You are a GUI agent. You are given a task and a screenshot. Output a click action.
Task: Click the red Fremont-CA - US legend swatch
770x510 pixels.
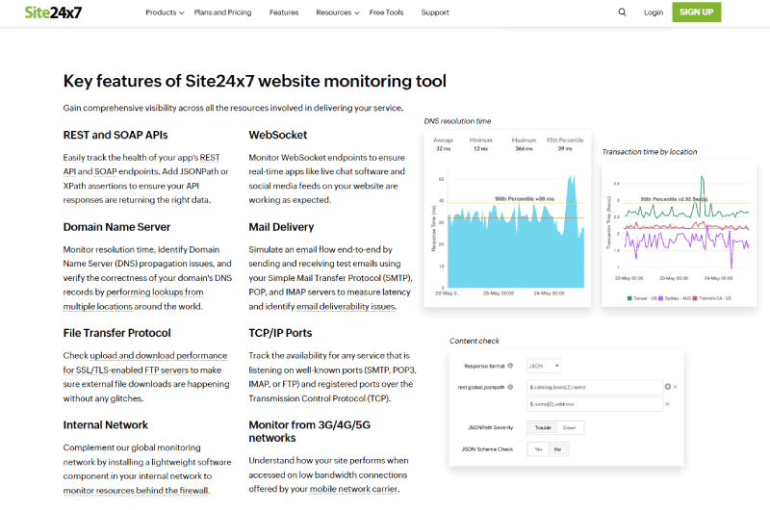point(695,298)
